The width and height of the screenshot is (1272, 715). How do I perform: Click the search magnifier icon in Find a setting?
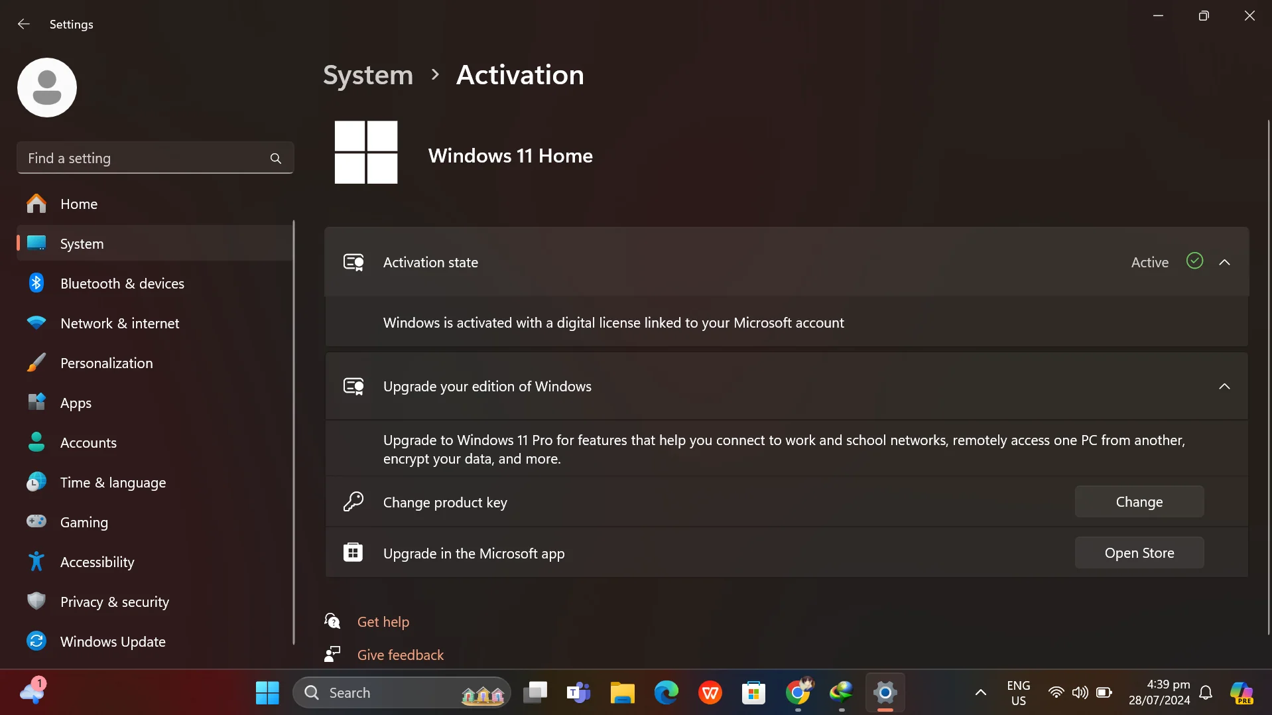tap(276, 159)
